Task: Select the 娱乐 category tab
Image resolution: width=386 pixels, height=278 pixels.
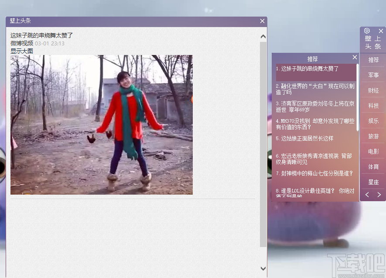Action: [x=373, y=121]
